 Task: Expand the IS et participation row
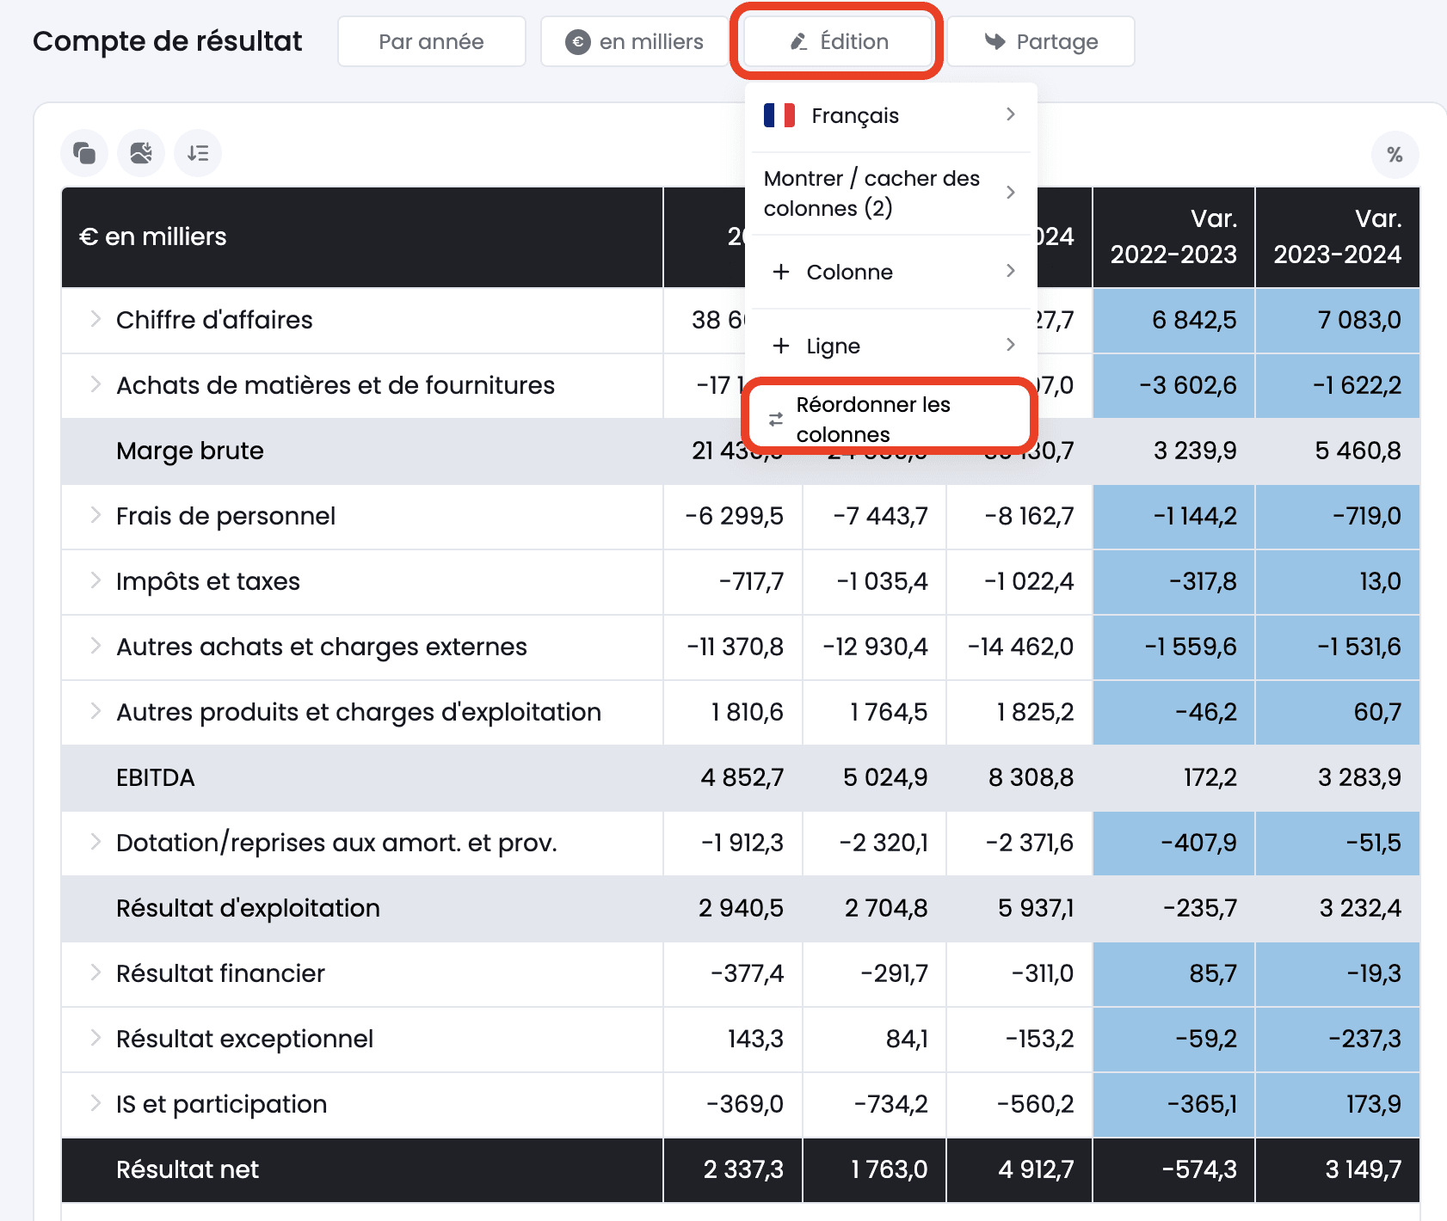pyautogui.click(x=95, y=1103)
